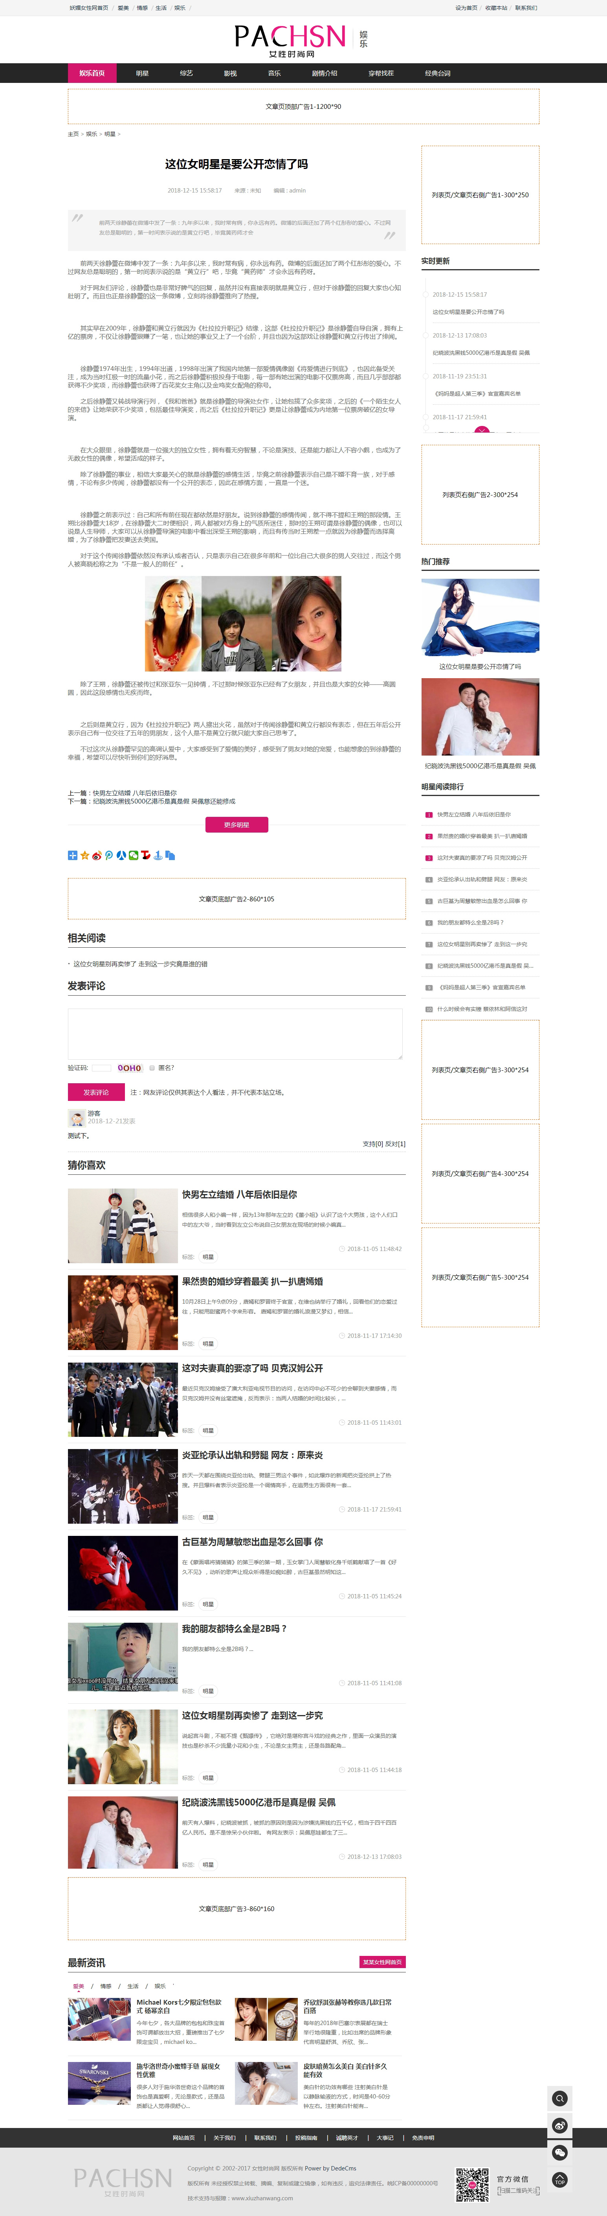This screenshot has width=607, height=2216.
Task: Open the 明星 navigation menu item
Action: click(x=142, y=73)
